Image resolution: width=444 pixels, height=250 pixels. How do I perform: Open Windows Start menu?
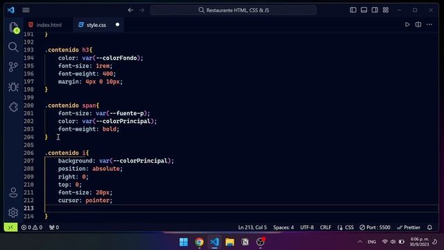(x=183, y=242)
